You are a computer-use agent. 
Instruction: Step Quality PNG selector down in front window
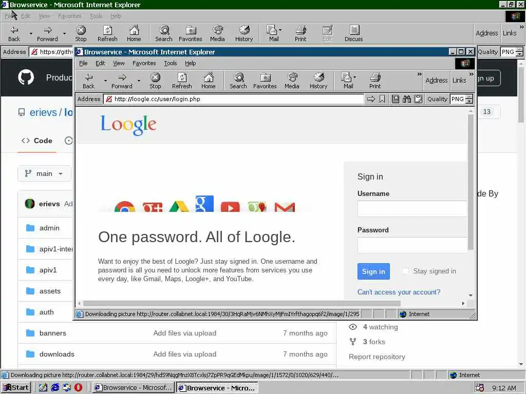point(469,101)
